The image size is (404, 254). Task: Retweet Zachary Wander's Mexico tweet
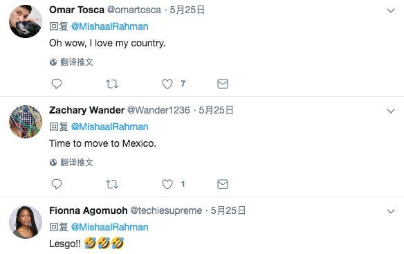pyautogui.click(x=112, y=184)
